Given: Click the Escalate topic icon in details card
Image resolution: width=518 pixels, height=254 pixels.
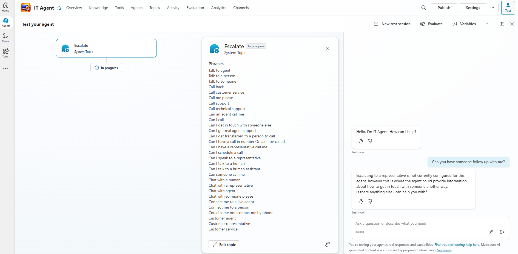Looking at the screenshot, I should (x=214, y=49).
